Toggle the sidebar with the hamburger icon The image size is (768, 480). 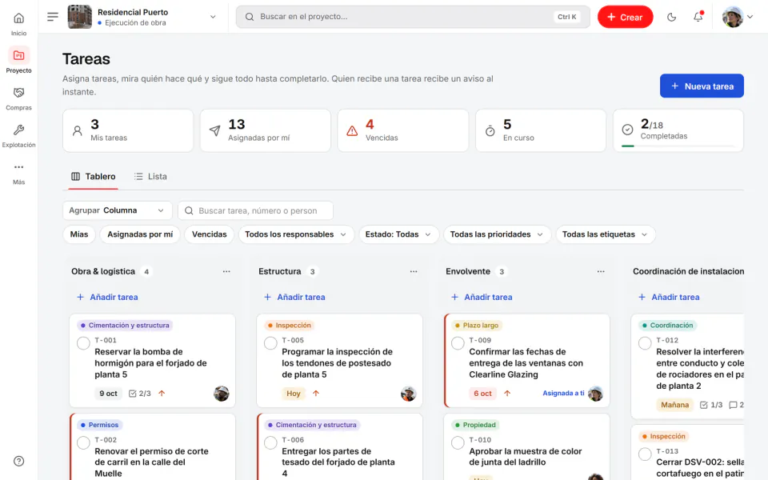[53, 17]
